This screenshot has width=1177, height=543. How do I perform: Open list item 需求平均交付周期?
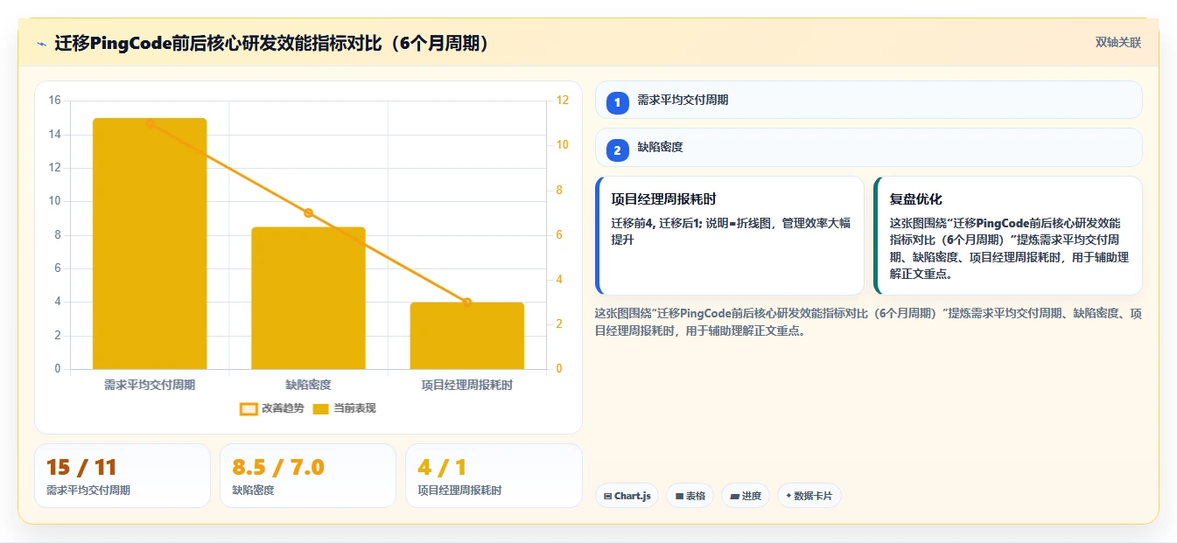(x=868, y=100)
